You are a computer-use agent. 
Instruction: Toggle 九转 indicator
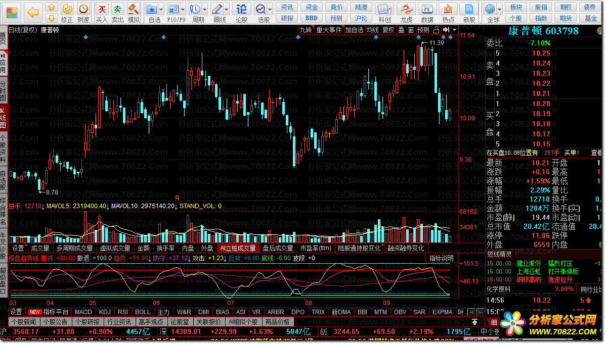click(306, 30)
